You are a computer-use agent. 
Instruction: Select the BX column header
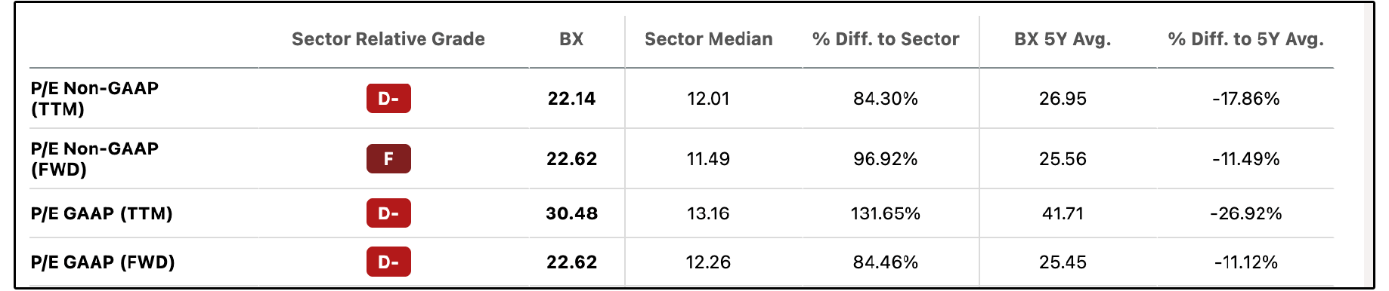[x=571, y=39]
